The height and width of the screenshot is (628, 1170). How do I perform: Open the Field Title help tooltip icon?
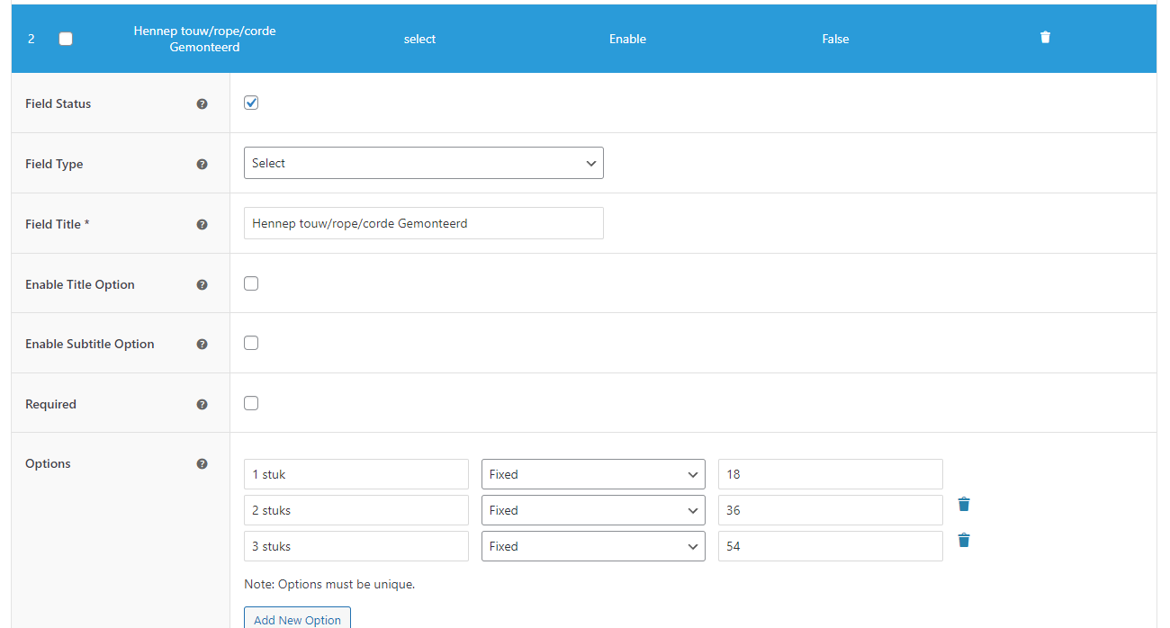[x=202, y=225]
